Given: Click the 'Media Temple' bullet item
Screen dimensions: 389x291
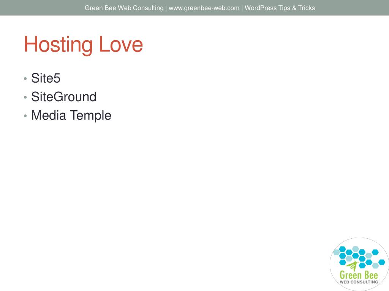Looking at the screenshot, I should pyautogui.click(x=71, y=116).
